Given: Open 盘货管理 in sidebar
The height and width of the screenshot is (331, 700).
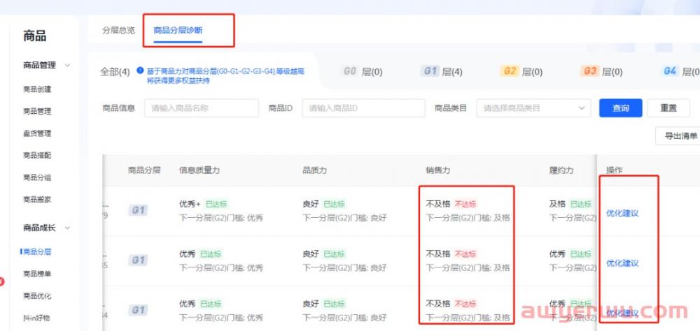Looking at the screenshot, I should pyautogui.click(x=37, y=133).
